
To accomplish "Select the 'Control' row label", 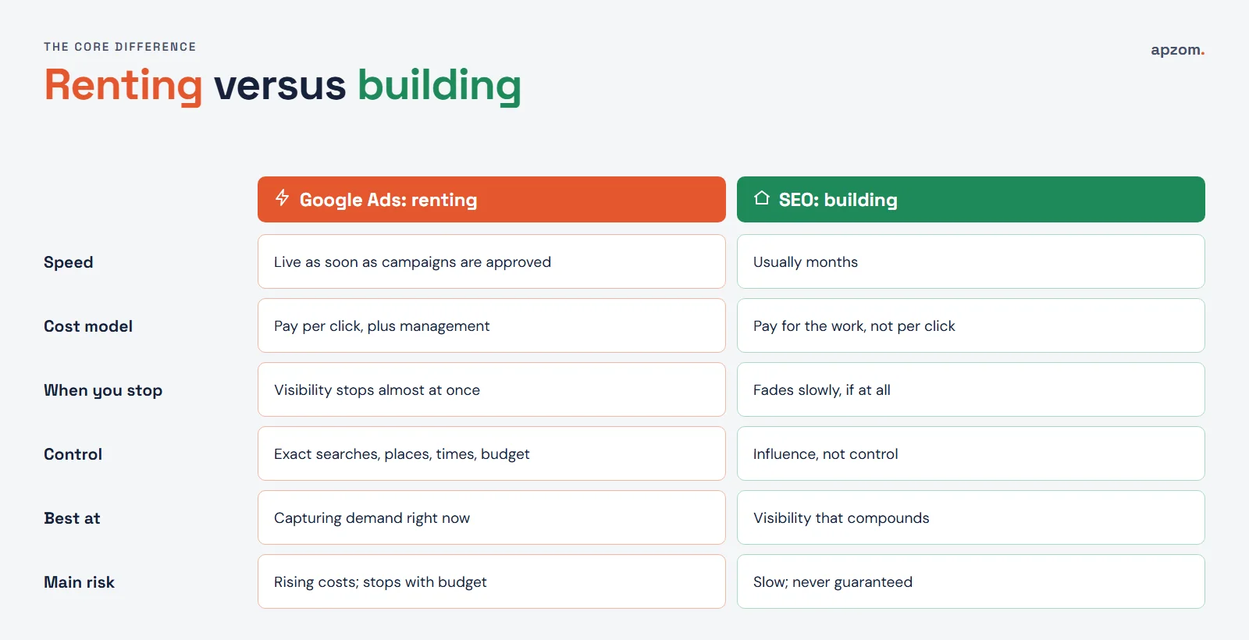I will point(73,454).
